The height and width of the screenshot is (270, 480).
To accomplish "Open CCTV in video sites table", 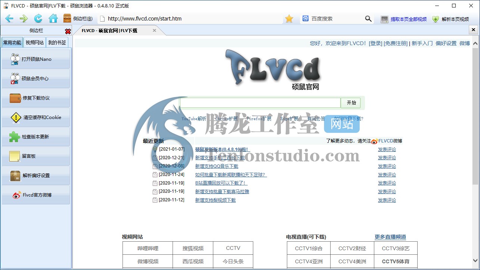I will tap(233, 248).
